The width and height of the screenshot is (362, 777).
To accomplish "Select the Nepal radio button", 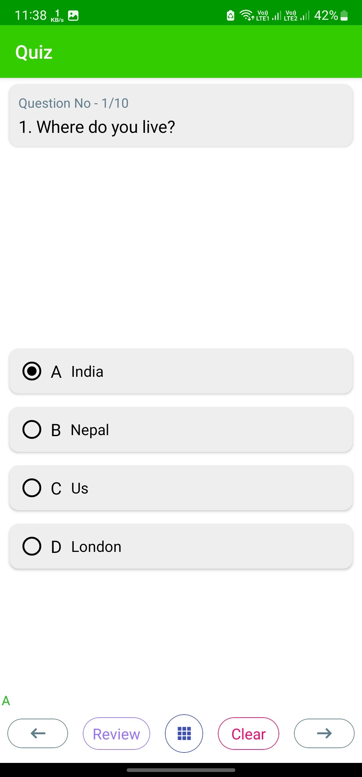I will point(32,430).
